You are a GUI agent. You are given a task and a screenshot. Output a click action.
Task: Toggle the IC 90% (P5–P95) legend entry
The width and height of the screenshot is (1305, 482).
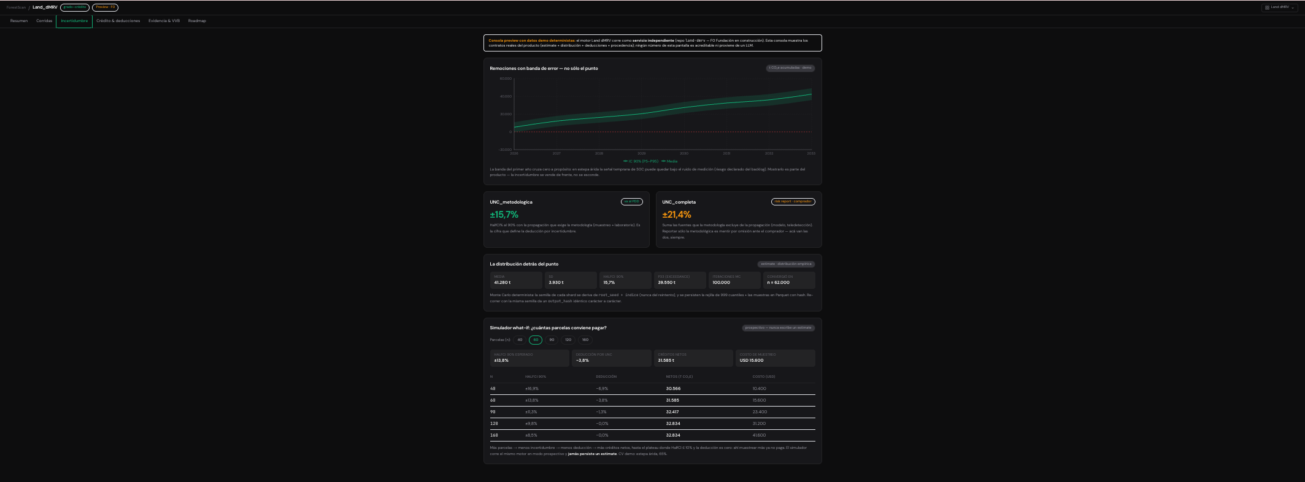pos(641,161)
